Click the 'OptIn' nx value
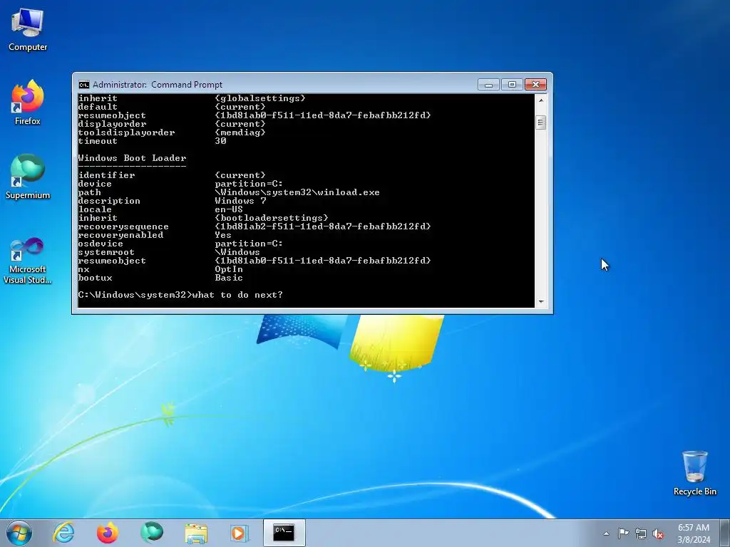The height and width of the screenshot is (547, 730). [229, 269]
